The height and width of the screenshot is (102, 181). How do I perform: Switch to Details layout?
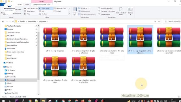[x=57, y=11]
